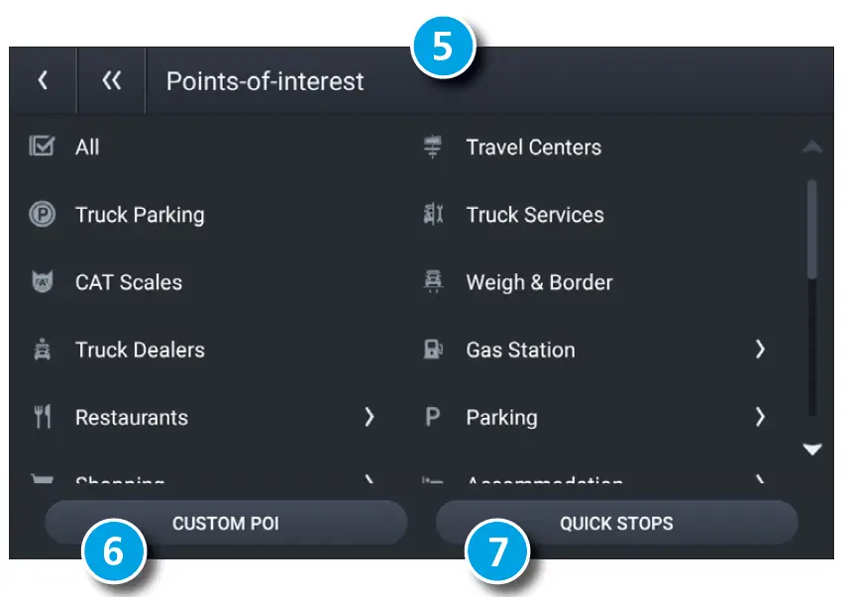Image resolution: width=850 pixels, height=597 pixels.
Task: Click the single-arrow back icon
Action: click(x=43, y=81)
